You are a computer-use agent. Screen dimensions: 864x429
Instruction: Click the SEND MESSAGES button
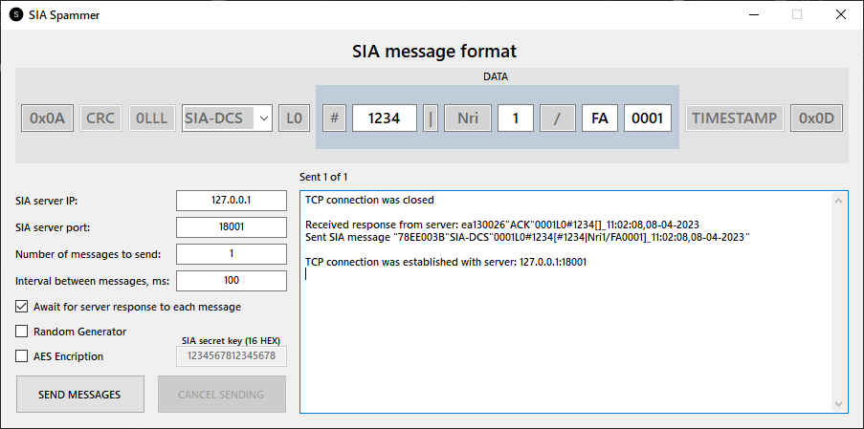(80, 395)
